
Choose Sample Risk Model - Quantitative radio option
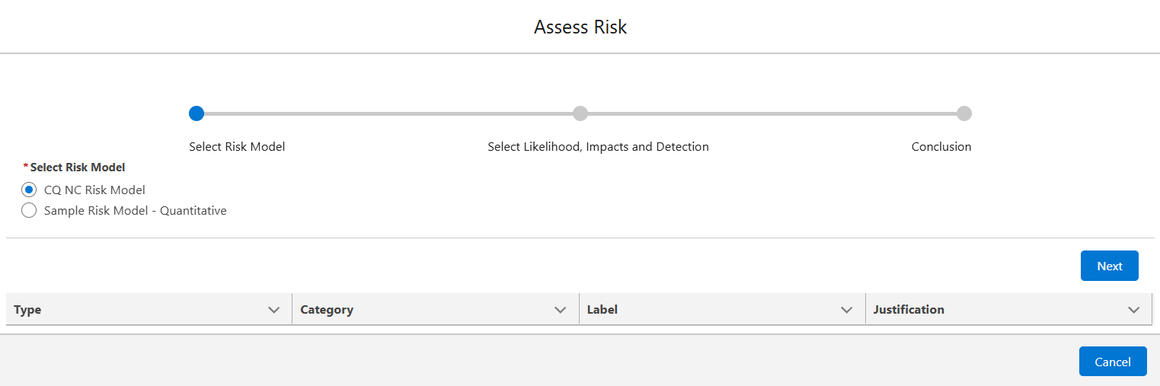point(29,211)
